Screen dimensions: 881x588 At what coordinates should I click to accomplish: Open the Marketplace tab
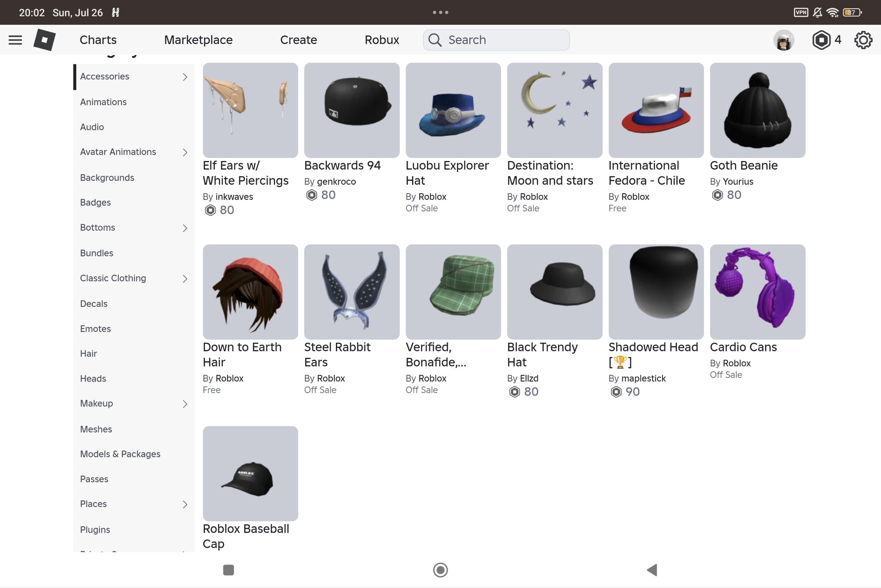pos(199,40)
